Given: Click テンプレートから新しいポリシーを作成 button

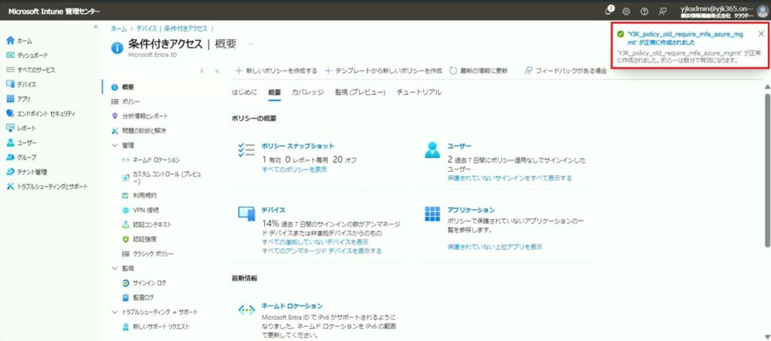Looking at the screenshot, I should click(x=383, y=72).
